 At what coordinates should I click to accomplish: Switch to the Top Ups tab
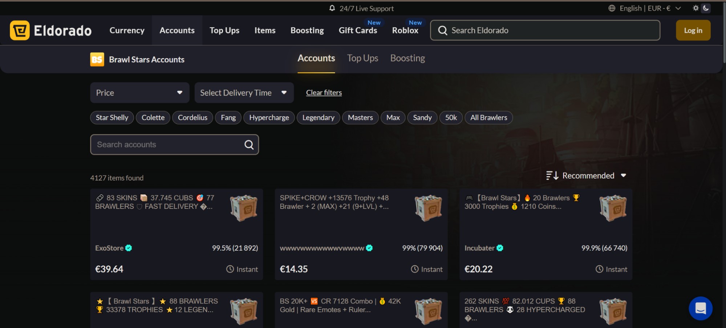coord(362,58)
